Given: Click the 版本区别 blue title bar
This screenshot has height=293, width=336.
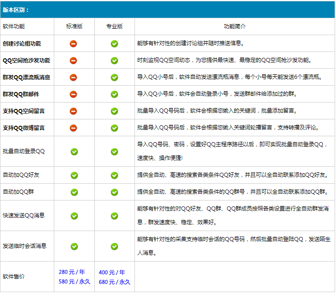Looking at the screenshot, I should pyautogui.click(x=168, y=9).
